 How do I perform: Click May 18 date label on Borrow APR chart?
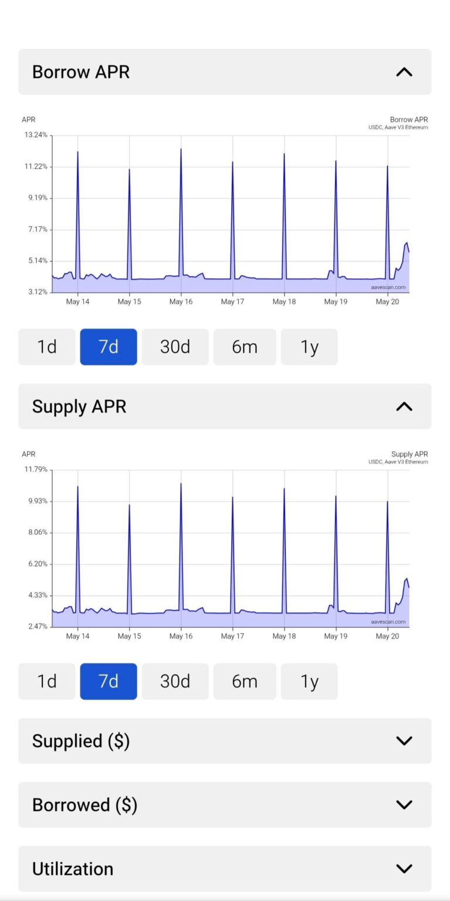coord(284,302)
